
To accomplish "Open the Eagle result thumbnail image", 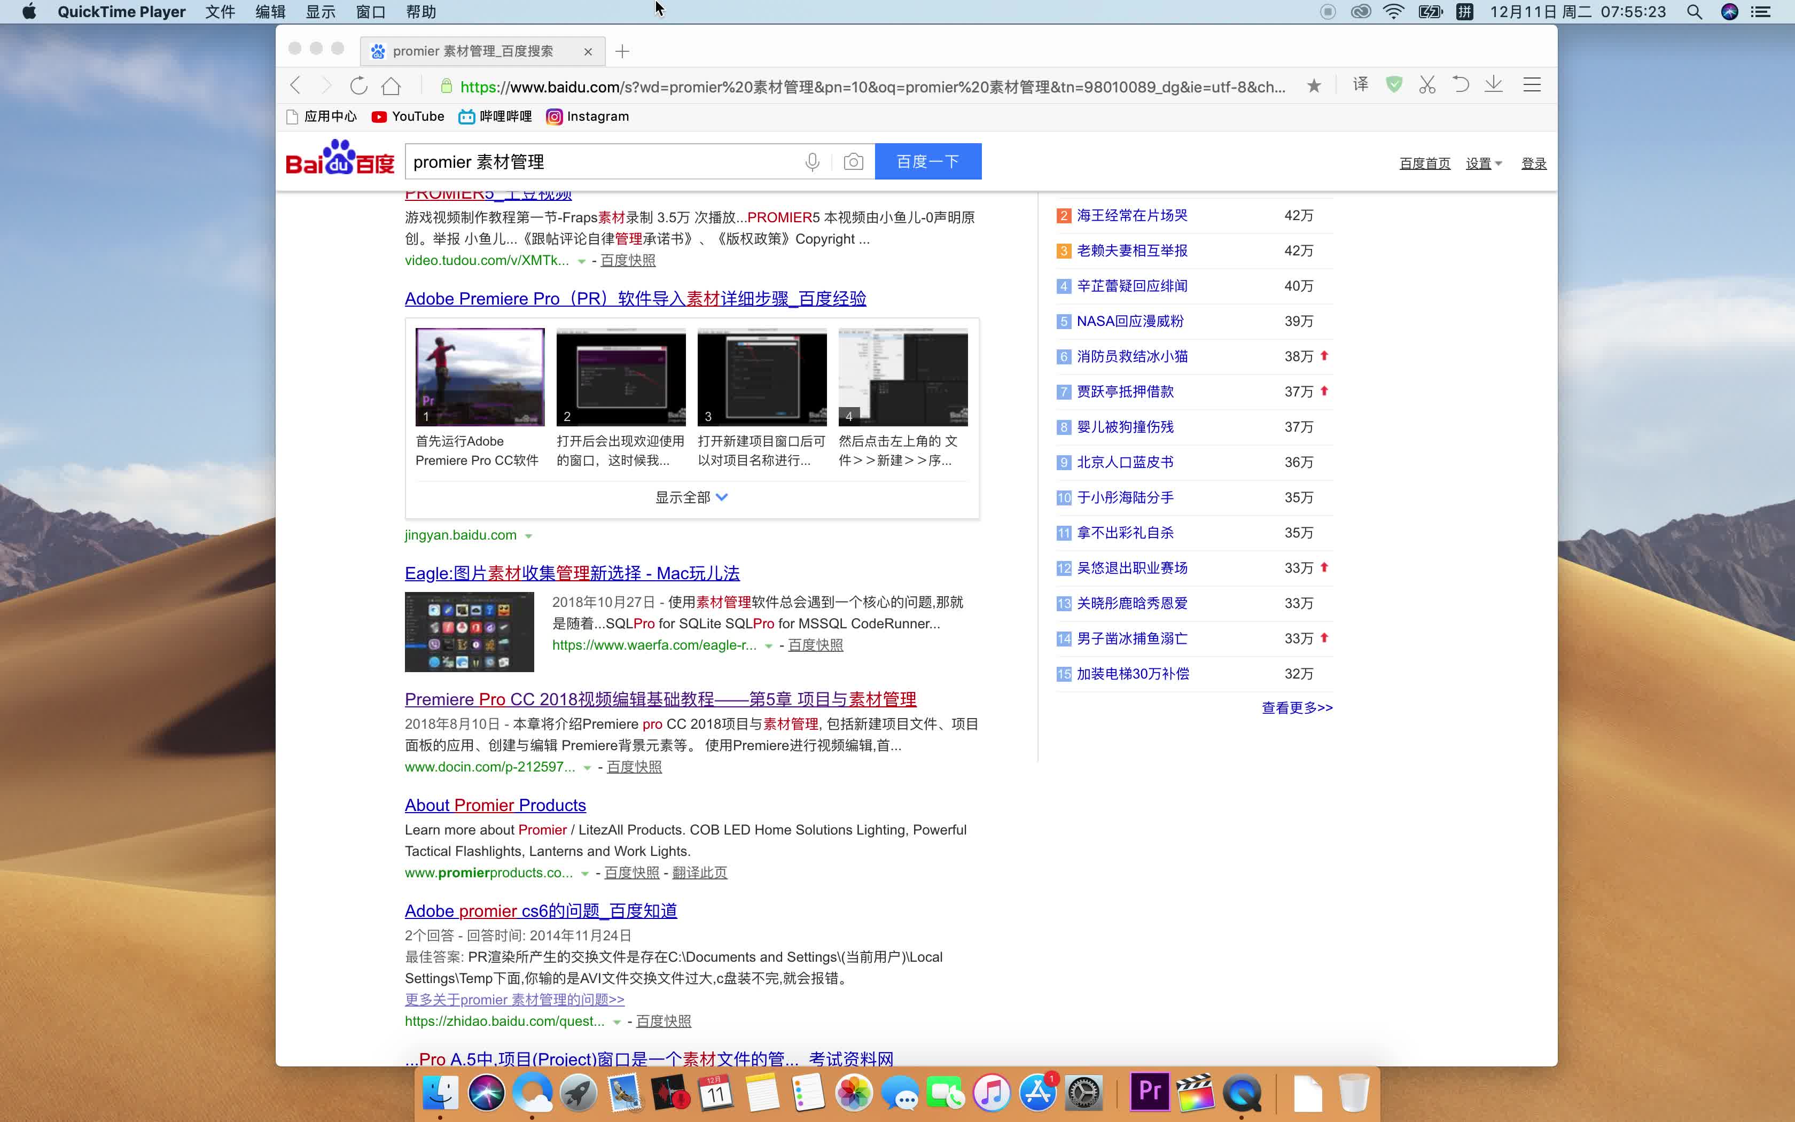I will (x=469, y=632).
